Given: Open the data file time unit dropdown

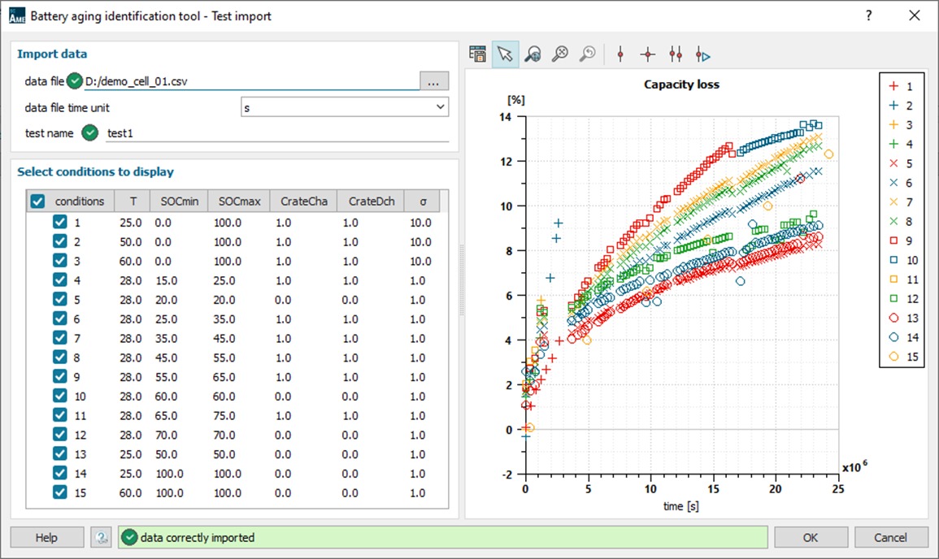Looking at the screenshot, I should pyautogui.click(x=345, y=107).
